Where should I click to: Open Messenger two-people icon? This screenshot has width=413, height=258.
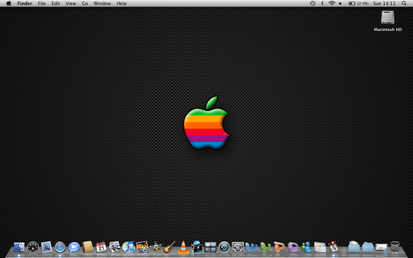pos(307,247)
